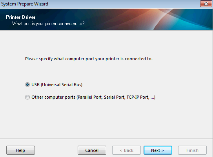Click the Printer Driver heading
The width and height of the screenshot is (213, 157).
tap(21, 17)
